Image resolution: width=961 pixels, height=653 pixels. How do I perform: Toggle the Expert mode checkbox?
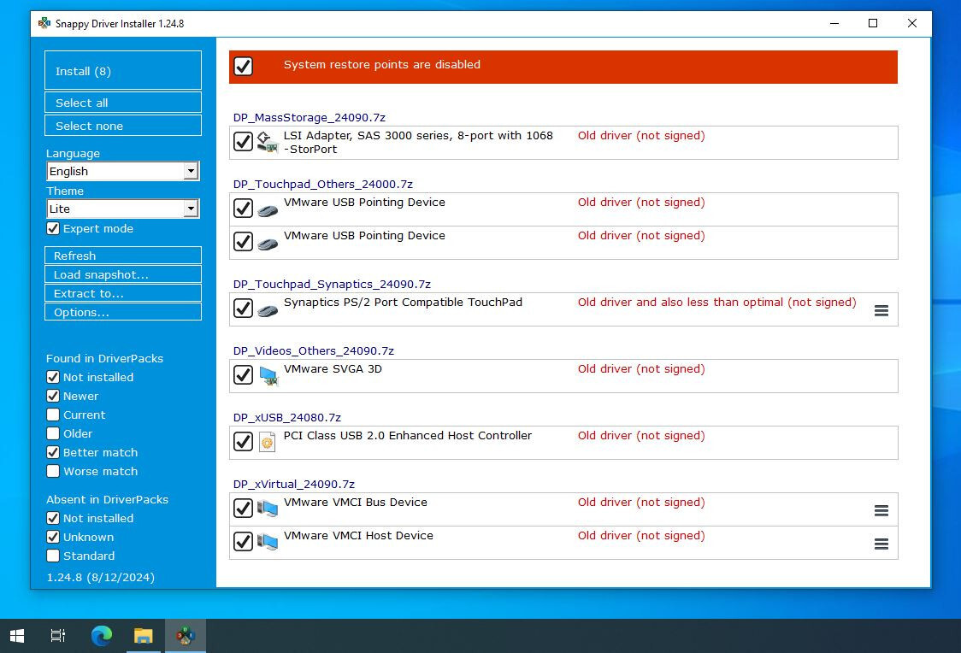coord(53,228)
